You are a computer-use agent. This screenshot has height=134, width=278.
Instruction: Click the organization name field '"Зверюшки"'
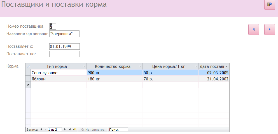pyautogui.click(x=64, y=34)
